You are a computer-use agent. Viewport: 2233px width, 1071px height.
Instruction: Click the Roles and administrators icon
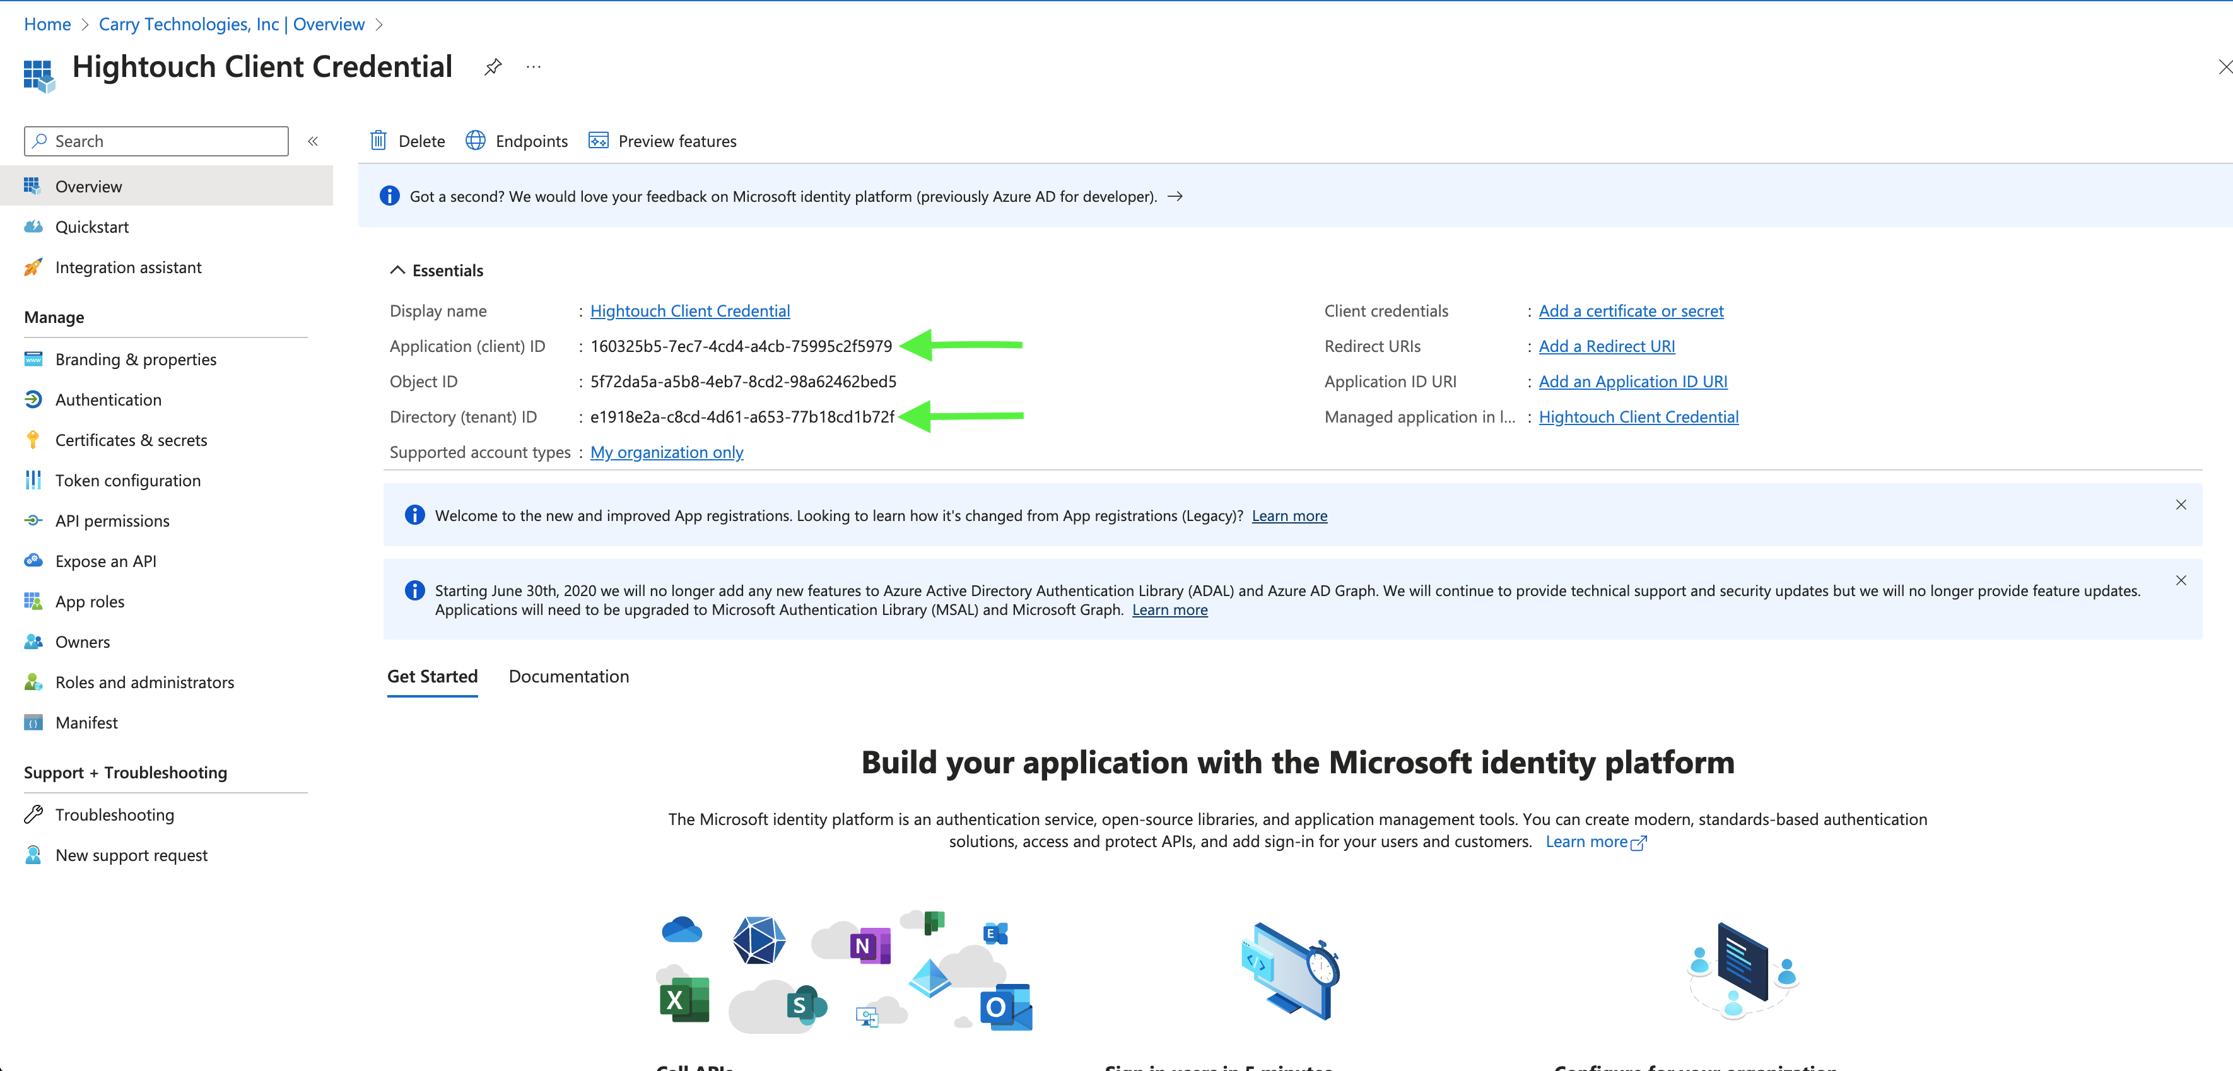pyautogui.click(x=33, y=682)
